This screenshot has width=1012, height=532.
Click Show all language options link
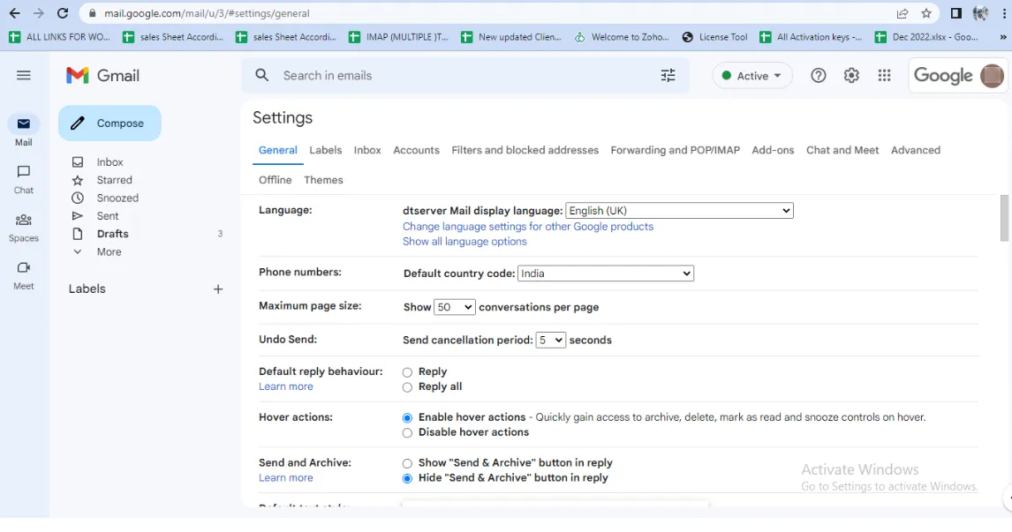[464, 242]
